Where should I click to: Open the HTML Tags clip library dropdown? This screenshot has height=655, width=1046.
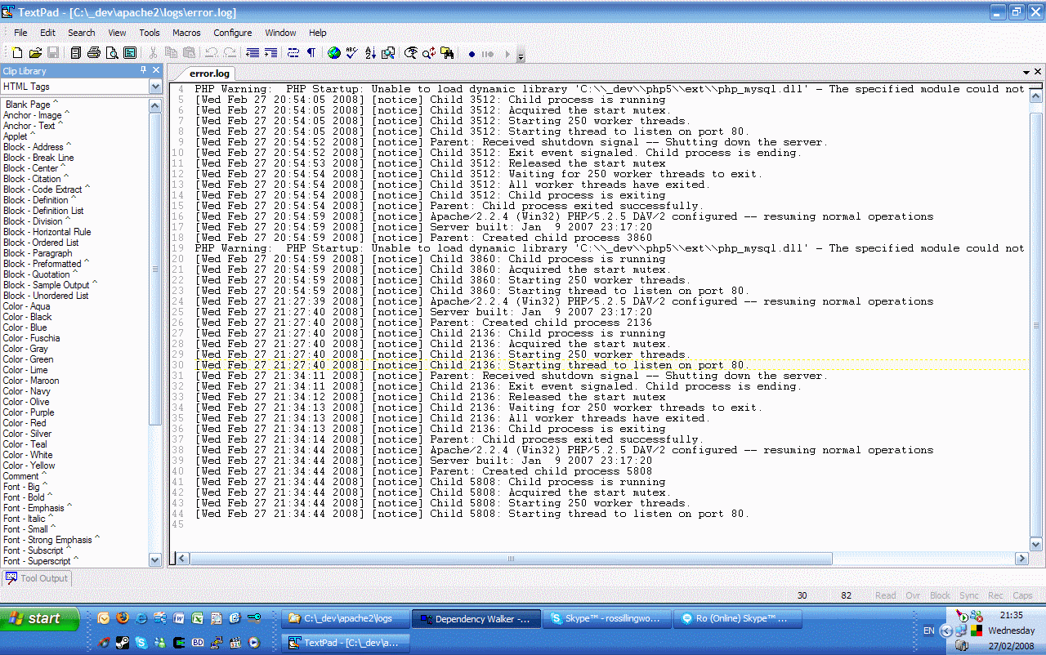155,87
